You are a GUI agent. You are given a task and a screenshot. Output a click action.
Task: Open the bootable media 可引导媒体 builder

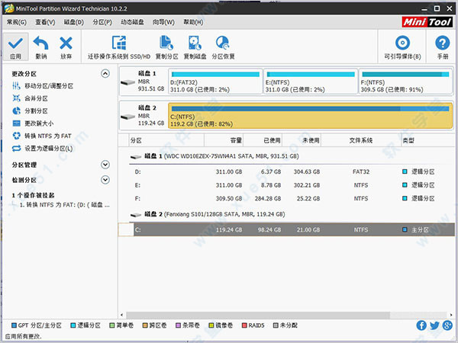pyautogui.click(x=402, y=46)
